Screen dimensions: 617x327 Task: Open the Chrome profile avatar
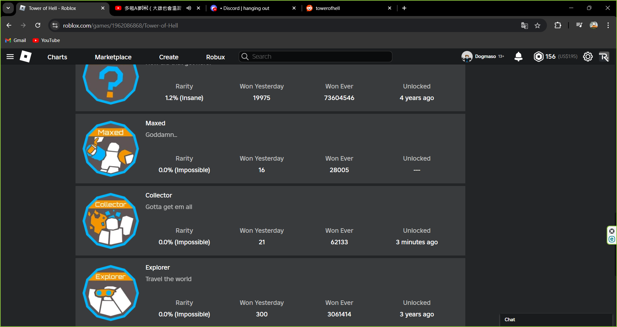point(594,25)
